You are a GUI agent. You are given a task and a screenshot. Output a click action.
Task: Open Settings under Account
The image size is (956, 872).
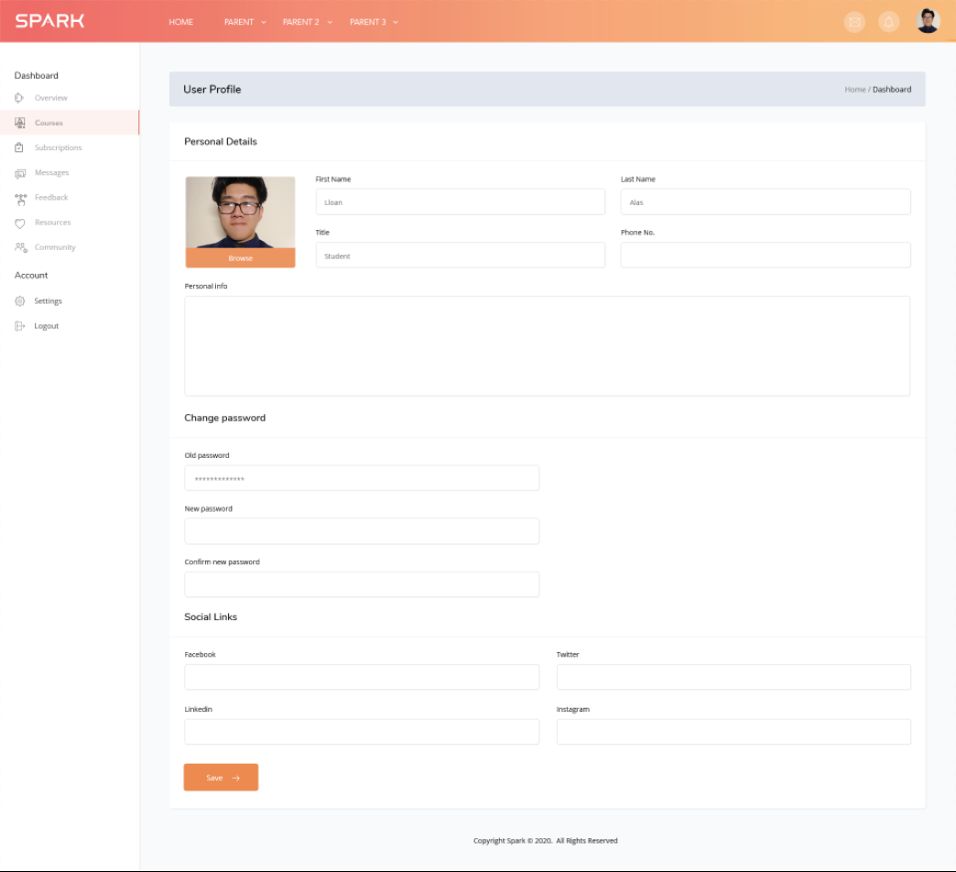point(48,300)
